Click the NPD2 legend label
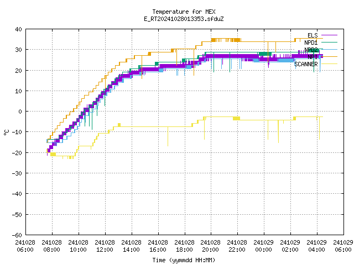354x265 pixels. (x=311, y=50)
